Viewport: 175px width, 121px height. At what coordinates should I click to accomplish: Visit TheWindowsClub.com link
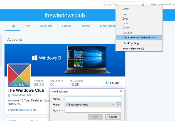[22, 110]
